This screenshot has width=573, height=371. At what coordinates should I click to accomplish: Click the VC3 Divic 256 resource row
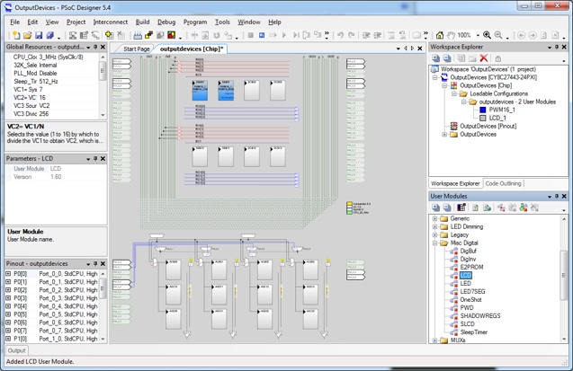tap(52, 114)
